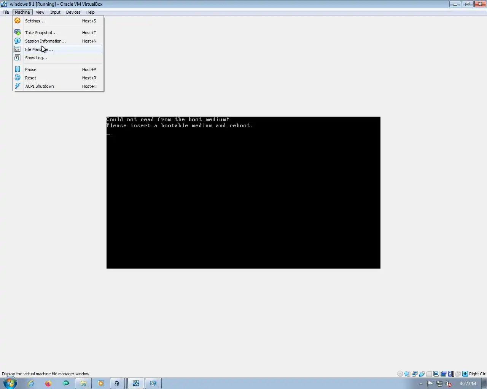Launch Firefox from the taskbar
487x389 pixels.
(x=48, y=383)
